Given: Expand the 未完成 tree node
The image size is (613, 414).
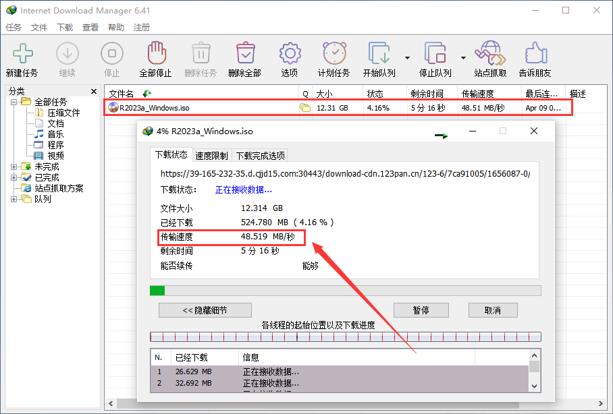Looking at the screenshot, I should [x=15, y=166].
